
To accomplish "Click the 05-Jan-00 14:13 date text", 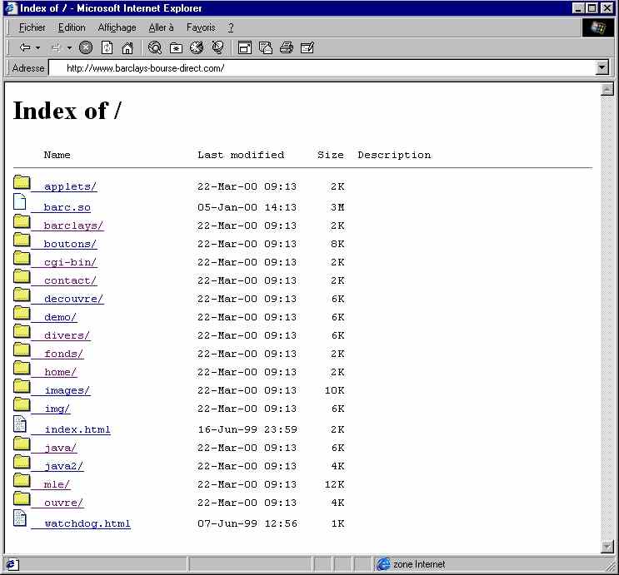I will tap(247, 207).
